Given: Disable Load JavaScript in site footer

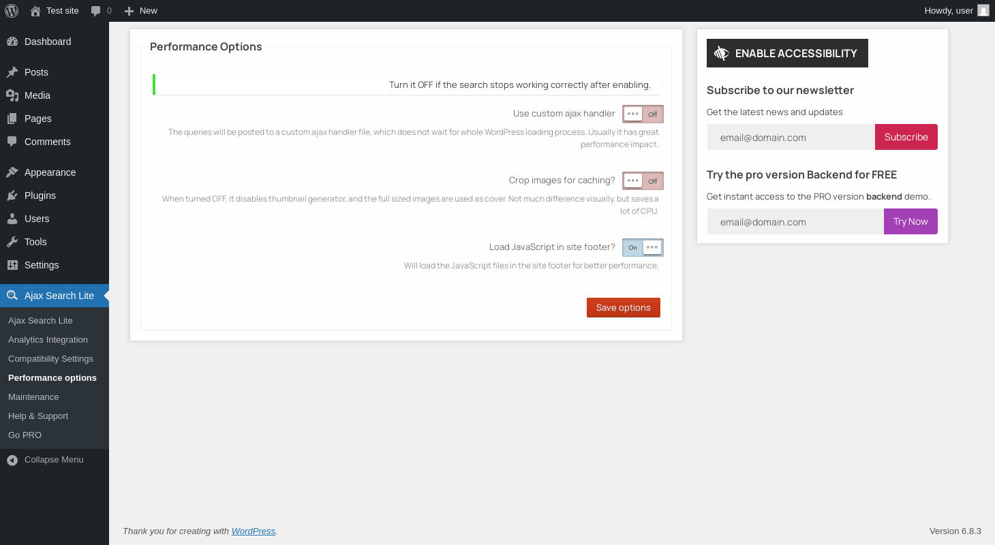Looking at the screenshot, I should 643,247.
